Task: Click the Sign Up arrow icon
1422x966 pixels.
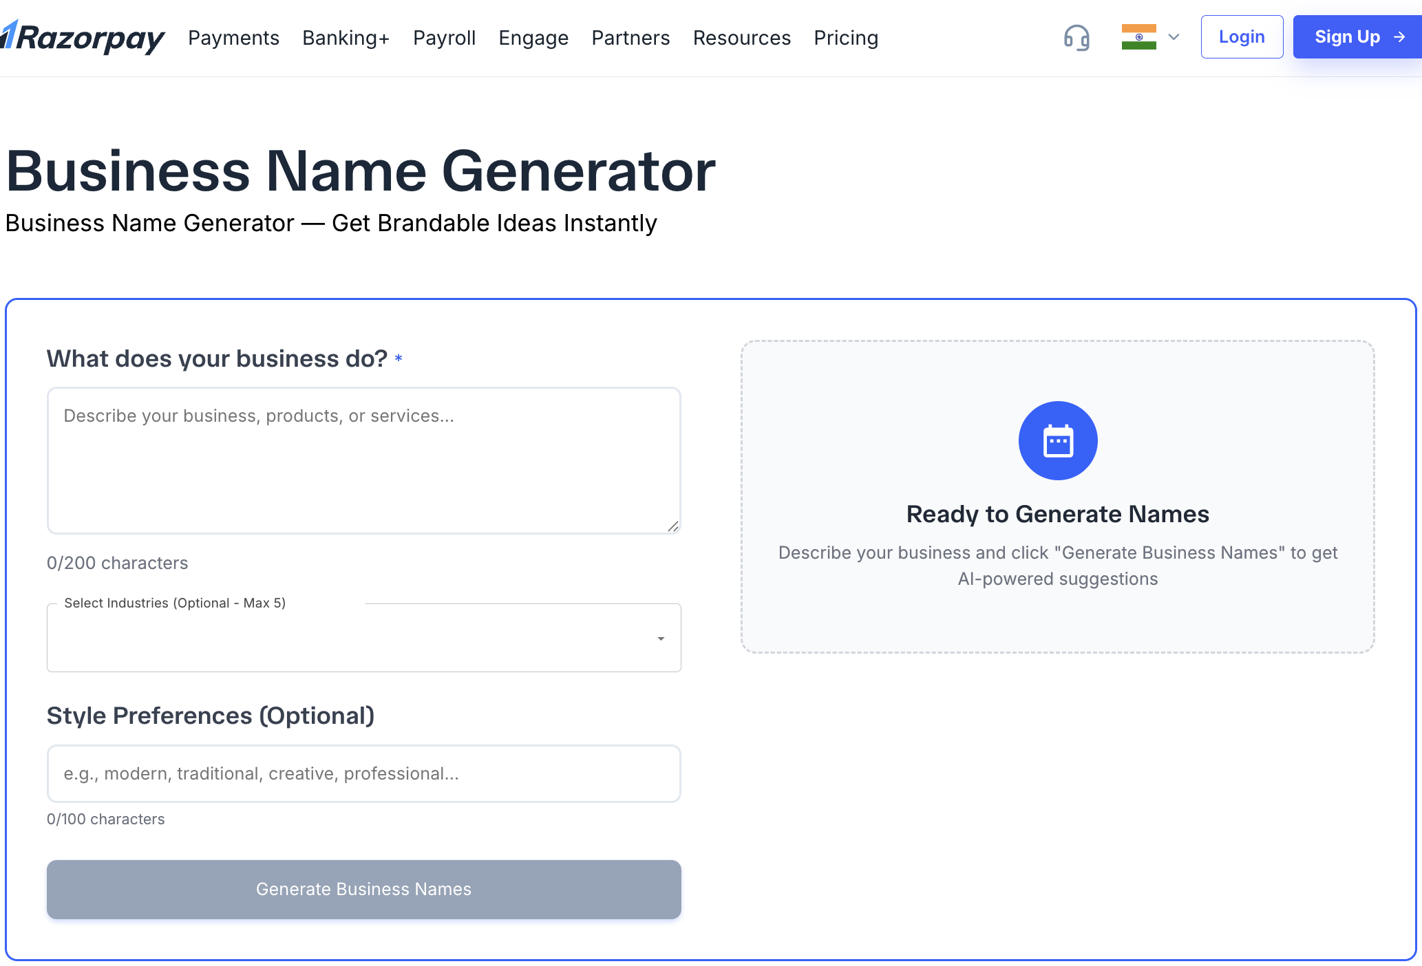Action: [x=1399, y=37]
